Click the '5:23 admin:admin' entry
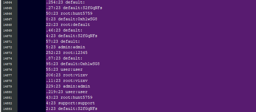Screen dimensions: 256x112 point(66,47)
